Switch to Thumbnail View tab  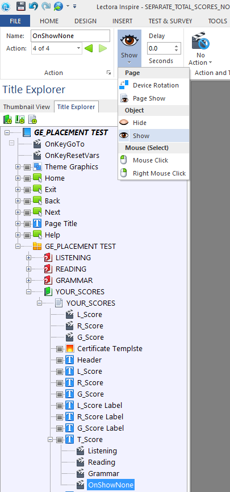(x=27, y=107)
